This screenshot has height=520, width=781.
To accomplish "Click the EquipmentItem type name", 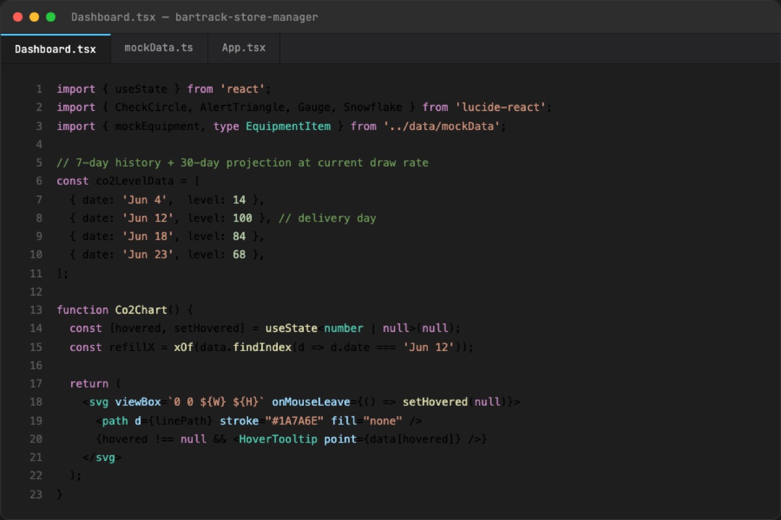I will 288,126.
